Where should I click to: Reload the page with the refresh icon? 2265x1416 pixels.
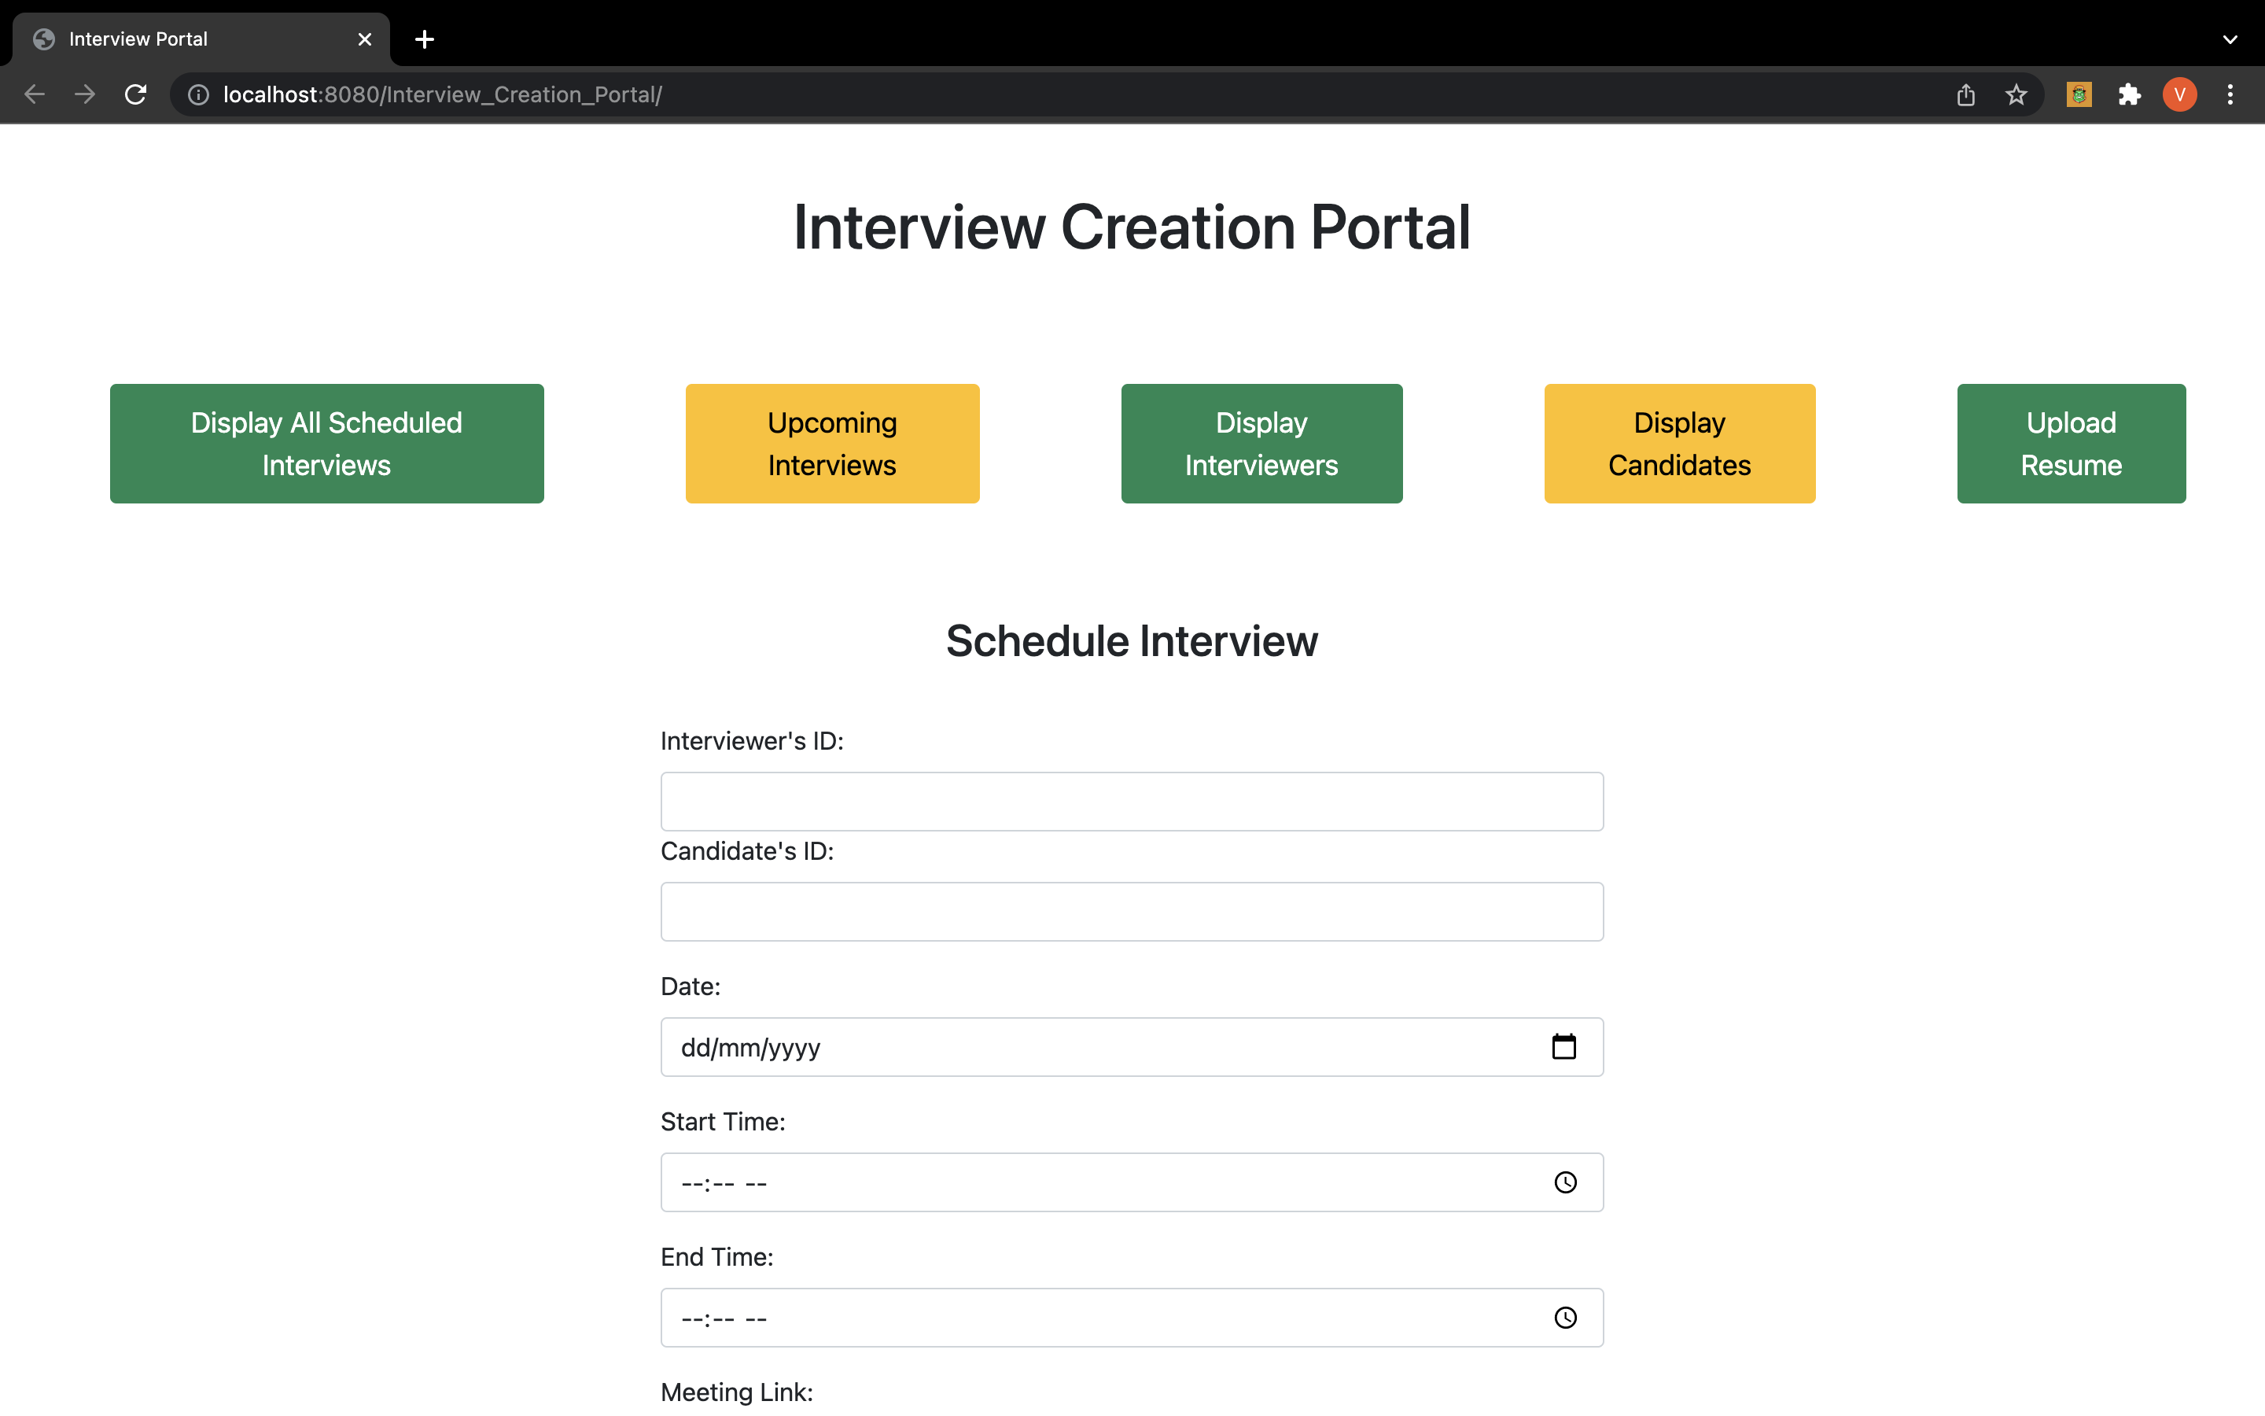[136, 94]
